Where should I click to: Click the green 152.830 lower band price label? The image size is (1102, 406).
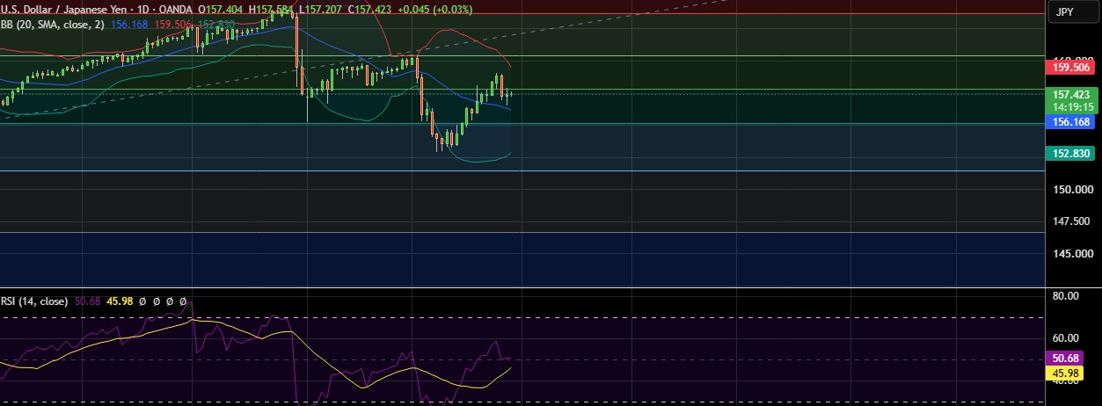click(x=1071, y=154)
